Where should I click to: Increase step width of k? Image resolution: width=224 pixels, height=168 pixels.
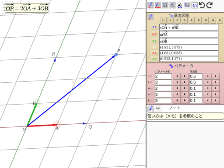point(216,101)
